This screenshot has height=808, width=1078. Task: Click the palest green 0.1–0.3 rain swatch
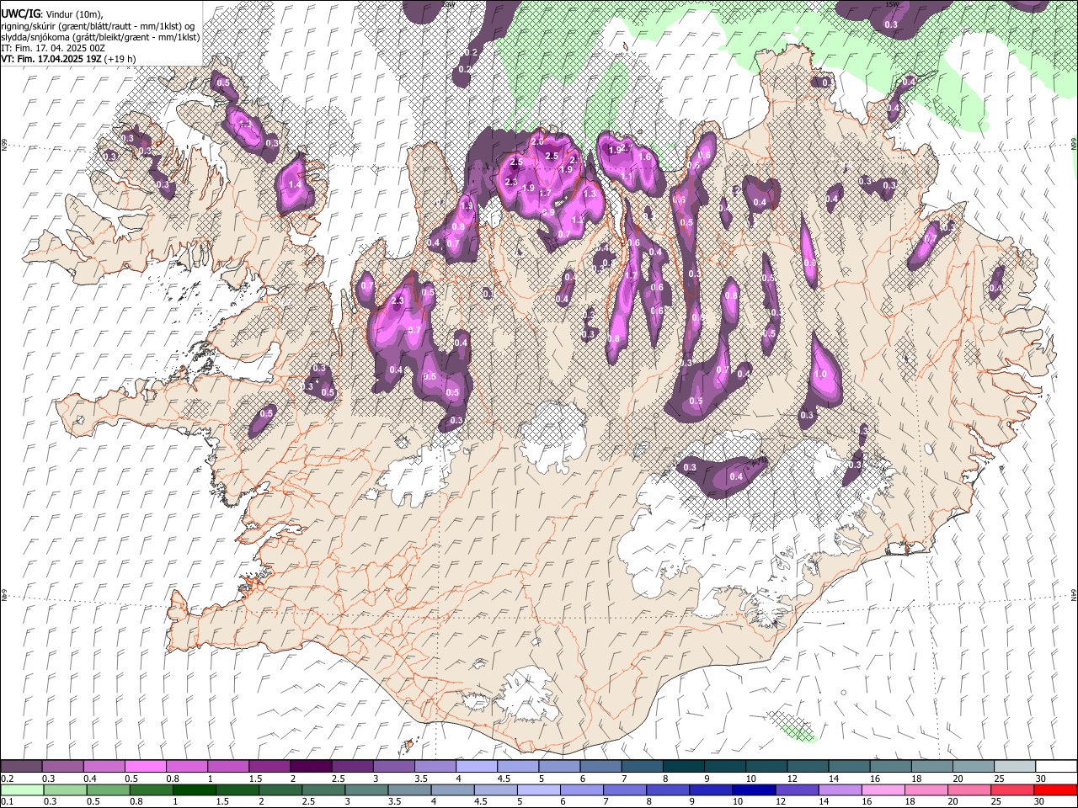(22, 789)
